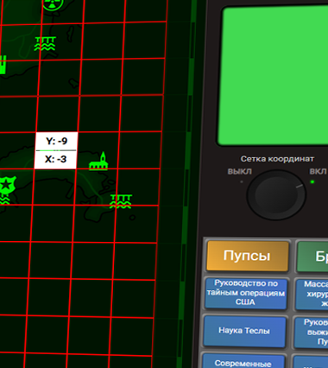Select the upper bridge-over-water map icon

click(x=45, y=44)
